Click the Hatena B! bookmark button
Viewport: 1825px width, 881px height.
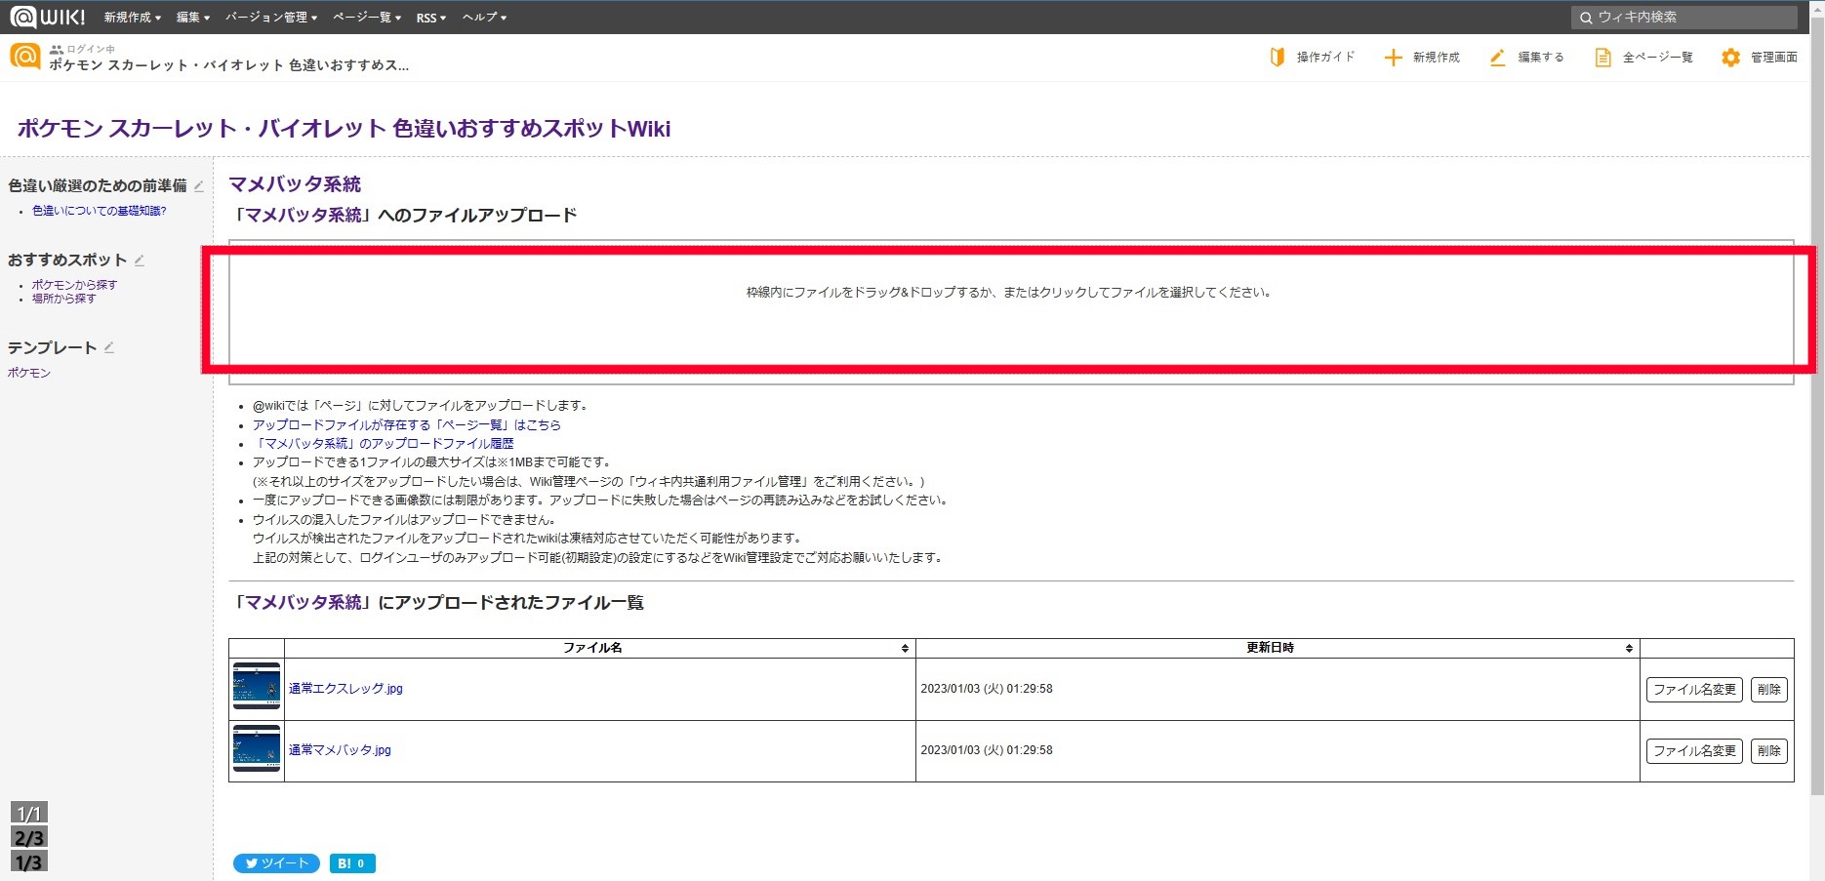(352, 863)
